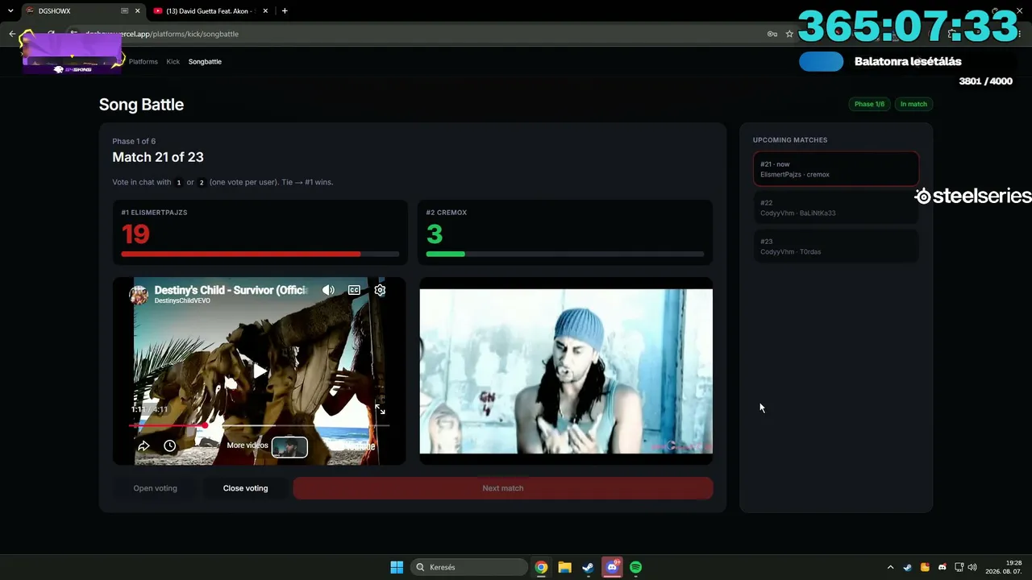Go back in the browser
Screen dimensions: 1032x580
pos(12,34)
